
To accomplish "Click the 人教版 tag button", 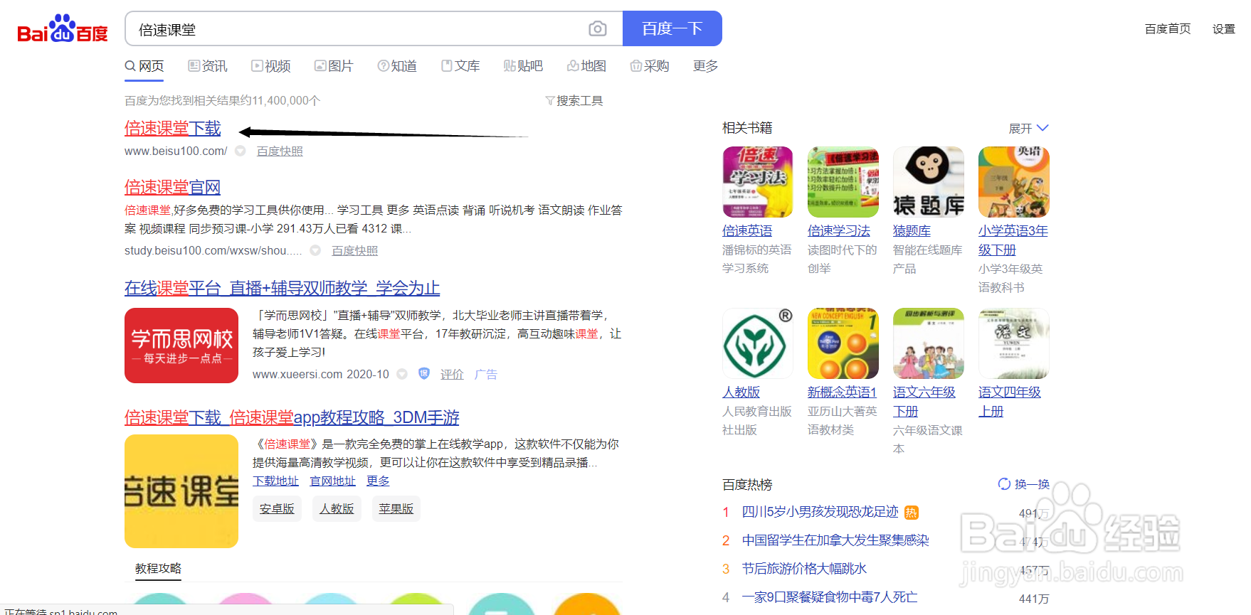I will pyautogui.click(x=337, y=508).
